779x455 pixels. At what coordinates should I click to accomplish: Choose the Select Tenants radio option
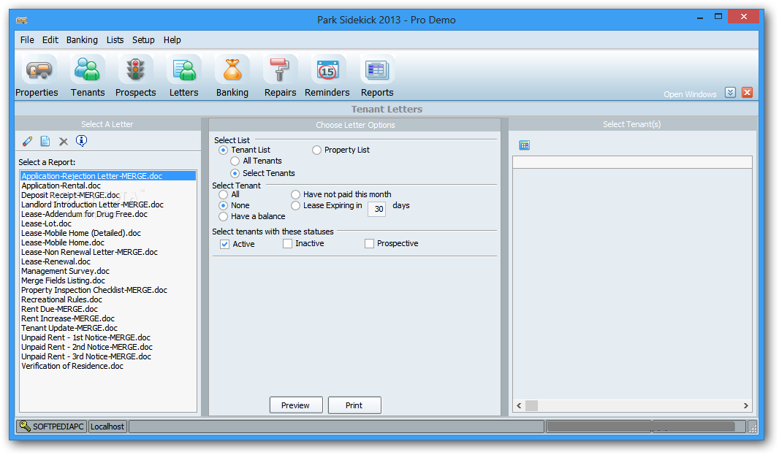click(235, 173)
